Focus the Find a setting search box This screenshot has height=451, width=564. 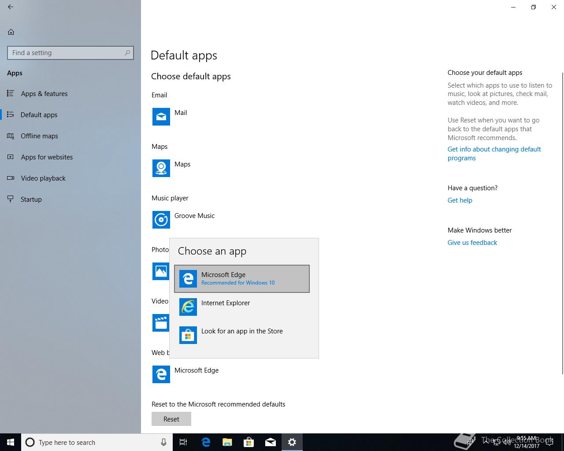pyautogui.click(x=70, y=53)
